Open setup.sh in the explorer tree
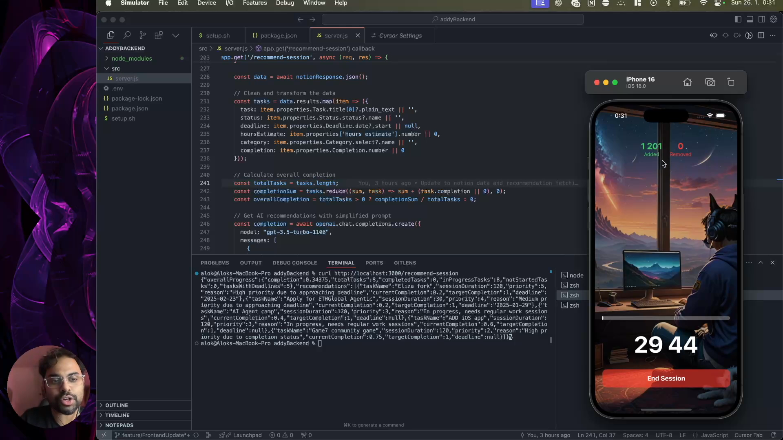This screenshot has width=783, height=440. (x=123, y=118)
